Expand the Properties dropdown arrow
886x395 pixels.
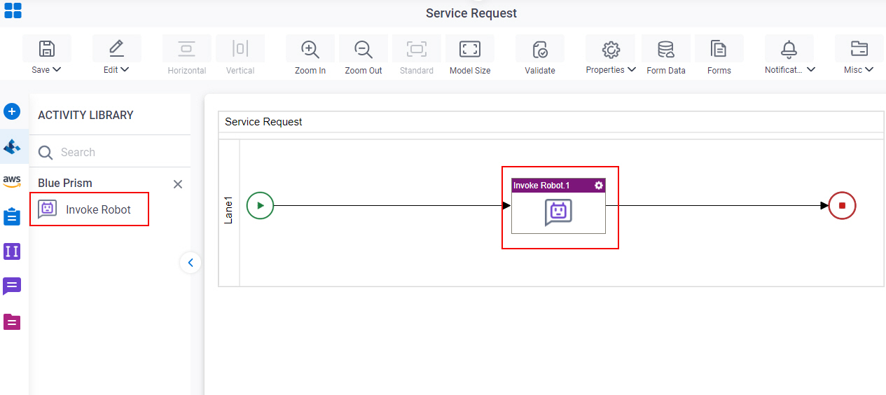coord(632,70)
